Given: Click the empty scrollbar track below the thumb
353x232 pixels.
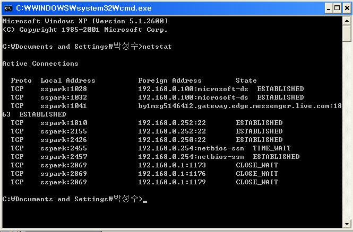Looking at the screenshot, I should coord(347,130).
